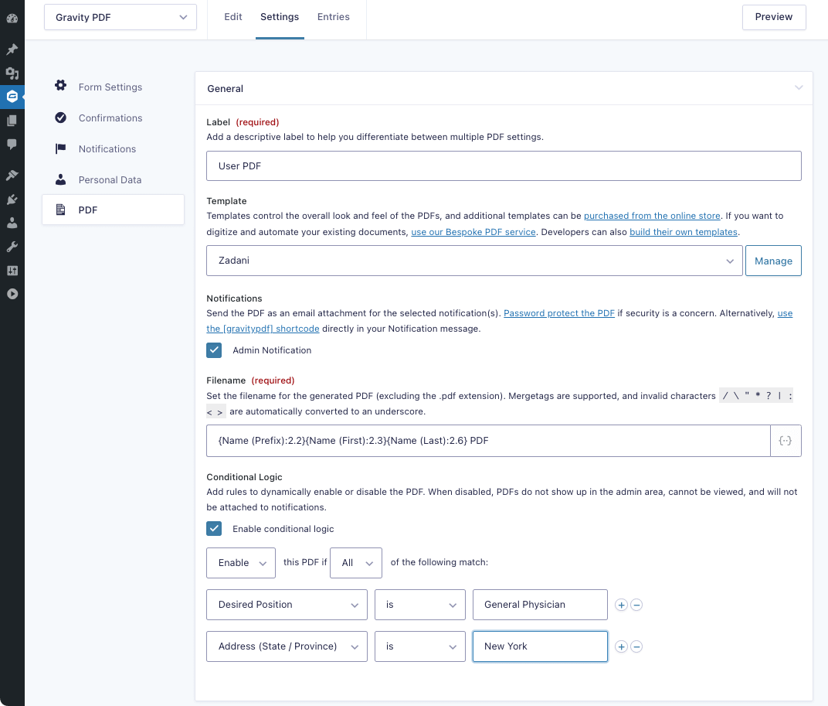828x706 pixels.
Task: Remove the Address State conditional rule
Action: [x=636, y=646]
